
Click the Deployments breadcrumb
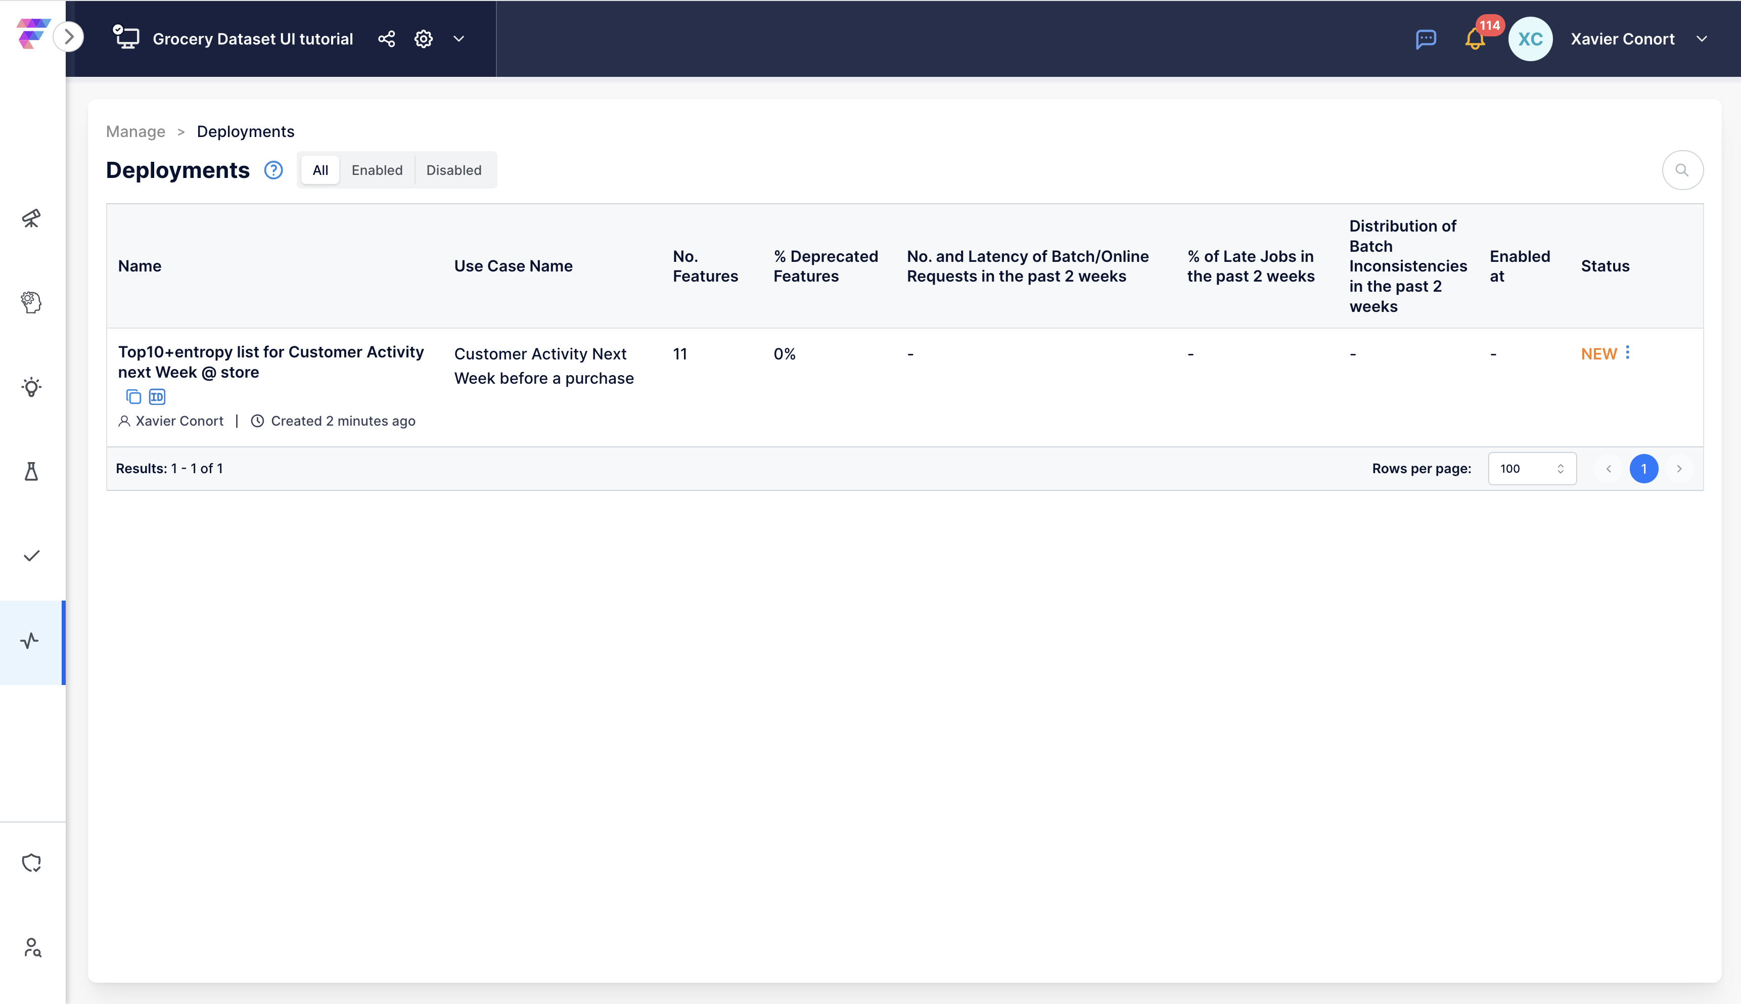point(246,132)
